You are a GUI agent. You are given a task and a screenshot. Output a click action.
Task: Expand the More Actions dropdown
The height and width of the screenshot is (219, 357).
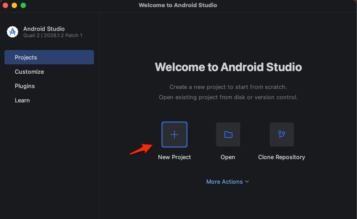tap(227, 181)
